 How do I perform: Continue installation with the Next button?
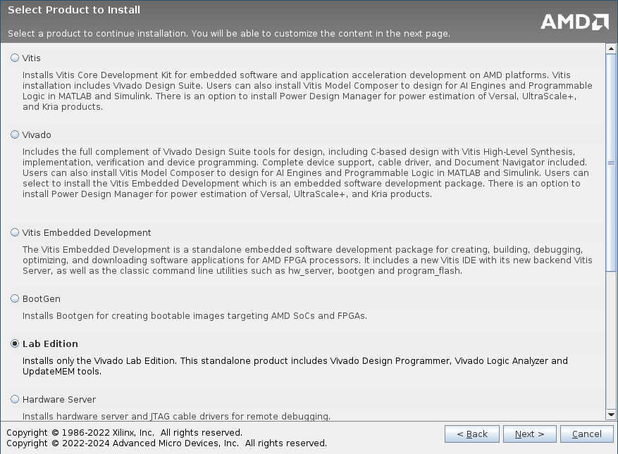pos(530,434)
